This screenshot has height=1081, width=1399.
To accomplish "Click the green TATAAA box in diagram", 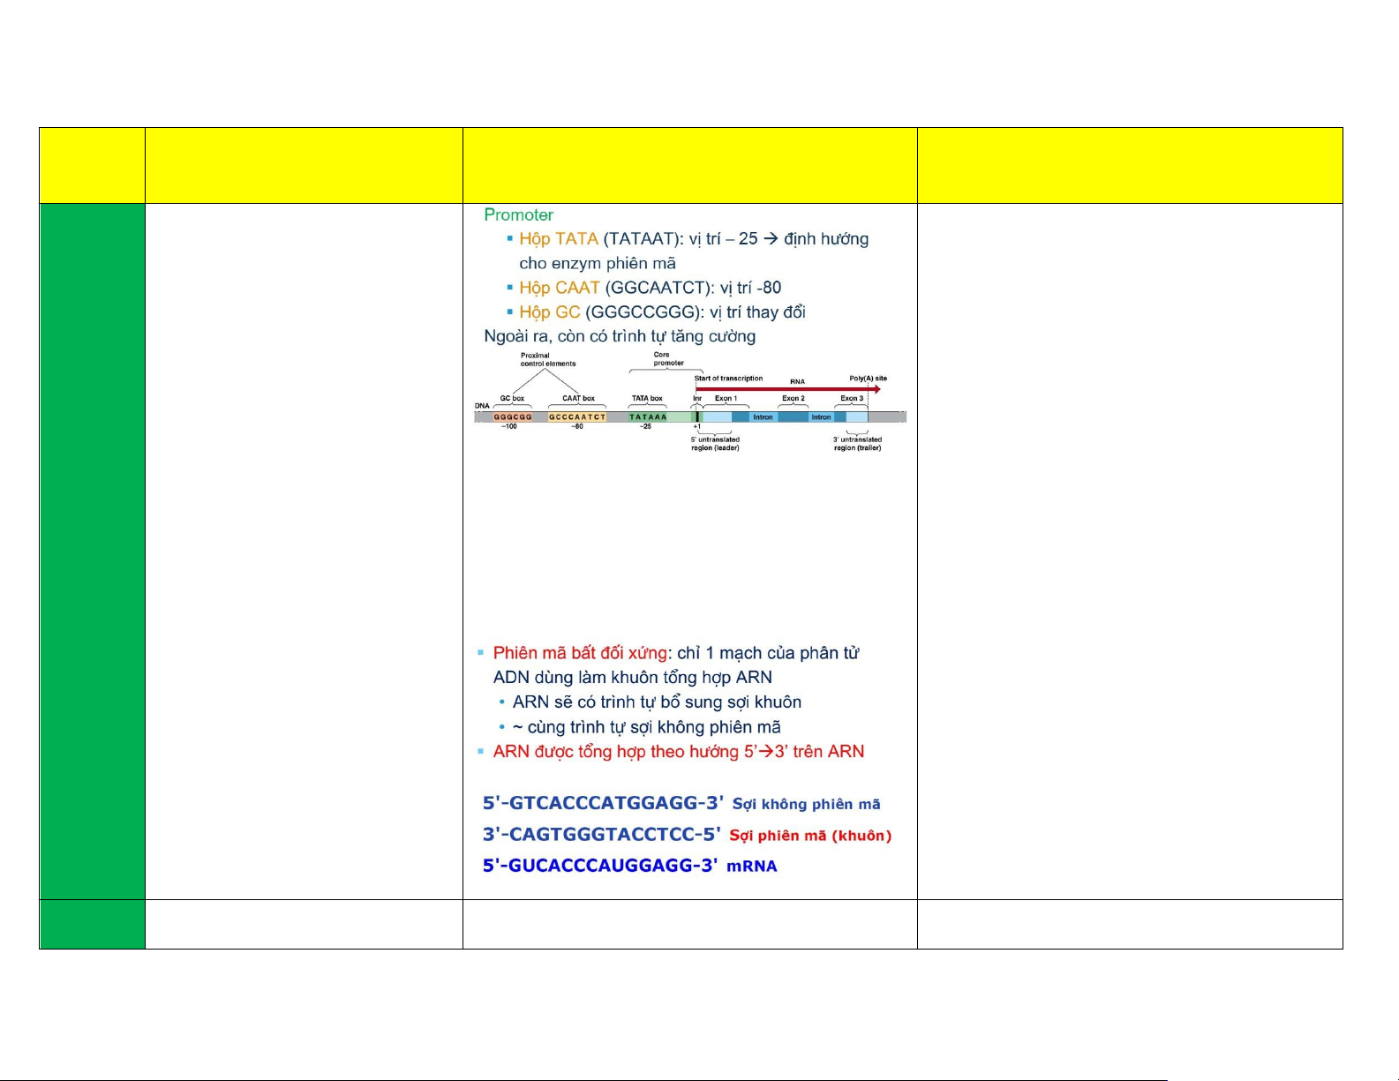I will [x=648, y=417].
